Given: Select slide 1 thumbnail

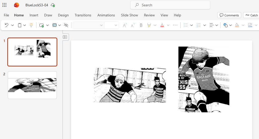Looking at the screenshot, I should point(32,52).
